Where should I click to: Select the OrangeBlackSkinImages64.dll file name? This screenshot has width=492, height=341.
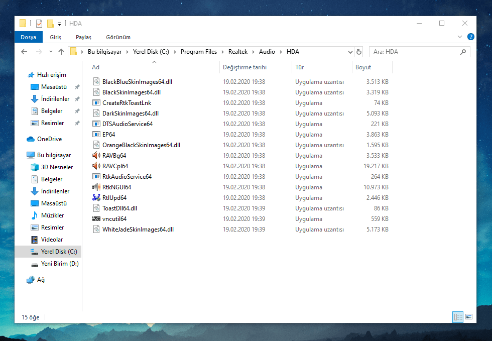pyautogui.click(x=141, y=145)
